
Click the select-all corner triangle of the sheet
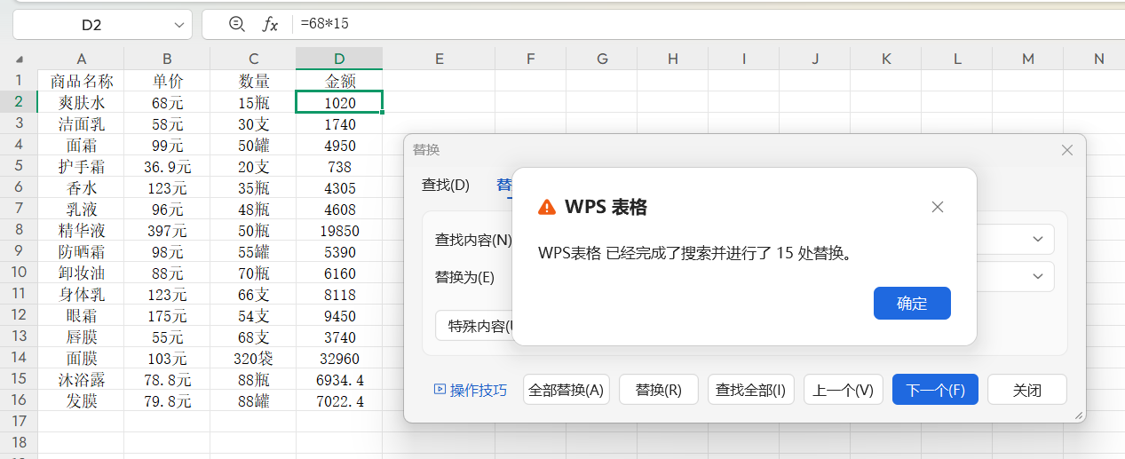pyautogui.click(x=20, y=60)
